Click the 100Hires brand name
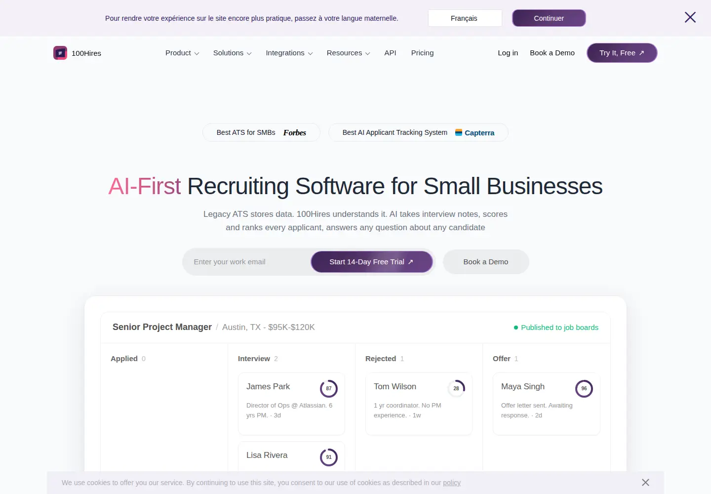The height and width of the screenshot is (494, 711). pos(86,53)
